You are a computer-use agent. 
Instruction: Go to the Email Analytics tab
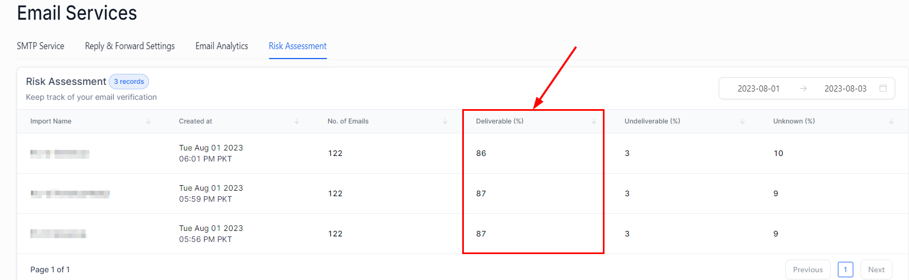coord(222,46)
